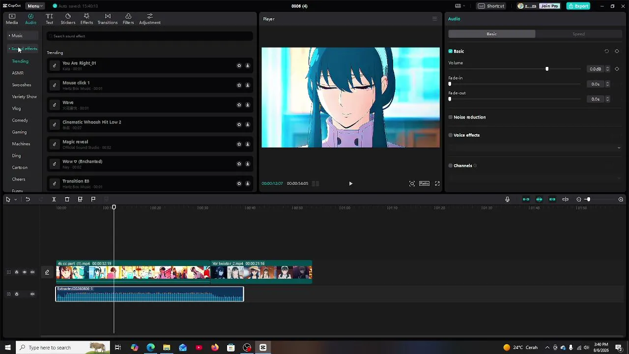629x354 pixels.
Task: Open the CapCut Menu dropdown
Action: [x=34, y=6]
